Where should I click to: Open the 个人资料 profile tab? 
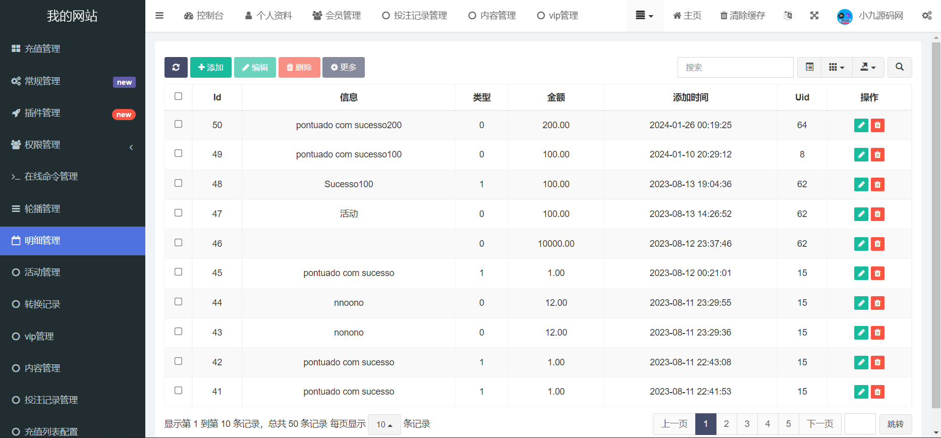point(268,16)
